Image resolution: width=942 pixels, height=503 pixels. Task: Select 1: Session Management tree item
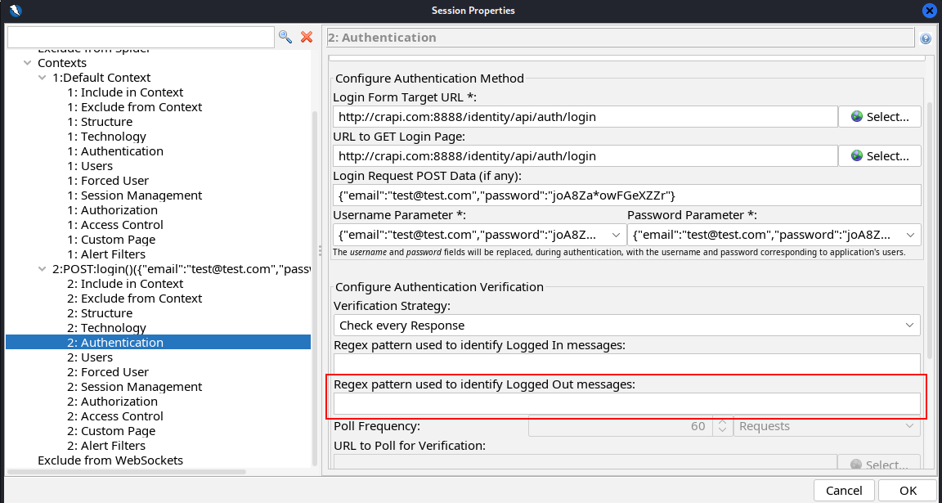point(135,195)
